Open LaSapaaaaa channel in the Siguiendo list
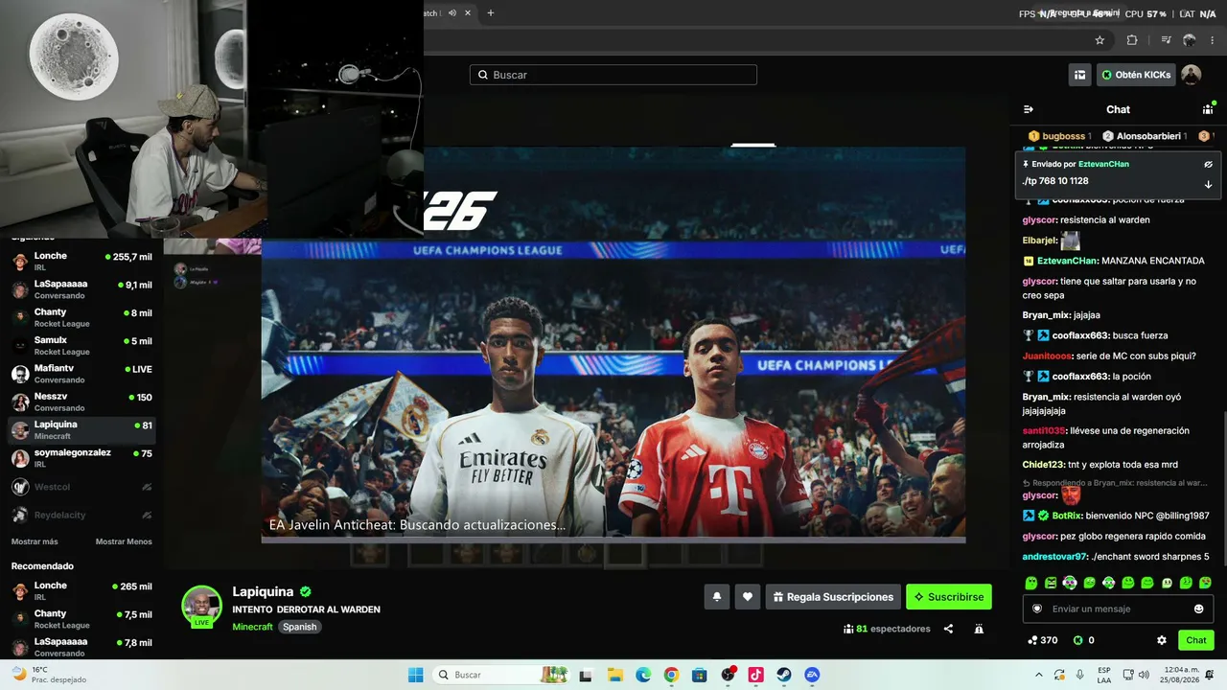Viewport: 1227px width, 690px height. [x=81, y=289]
